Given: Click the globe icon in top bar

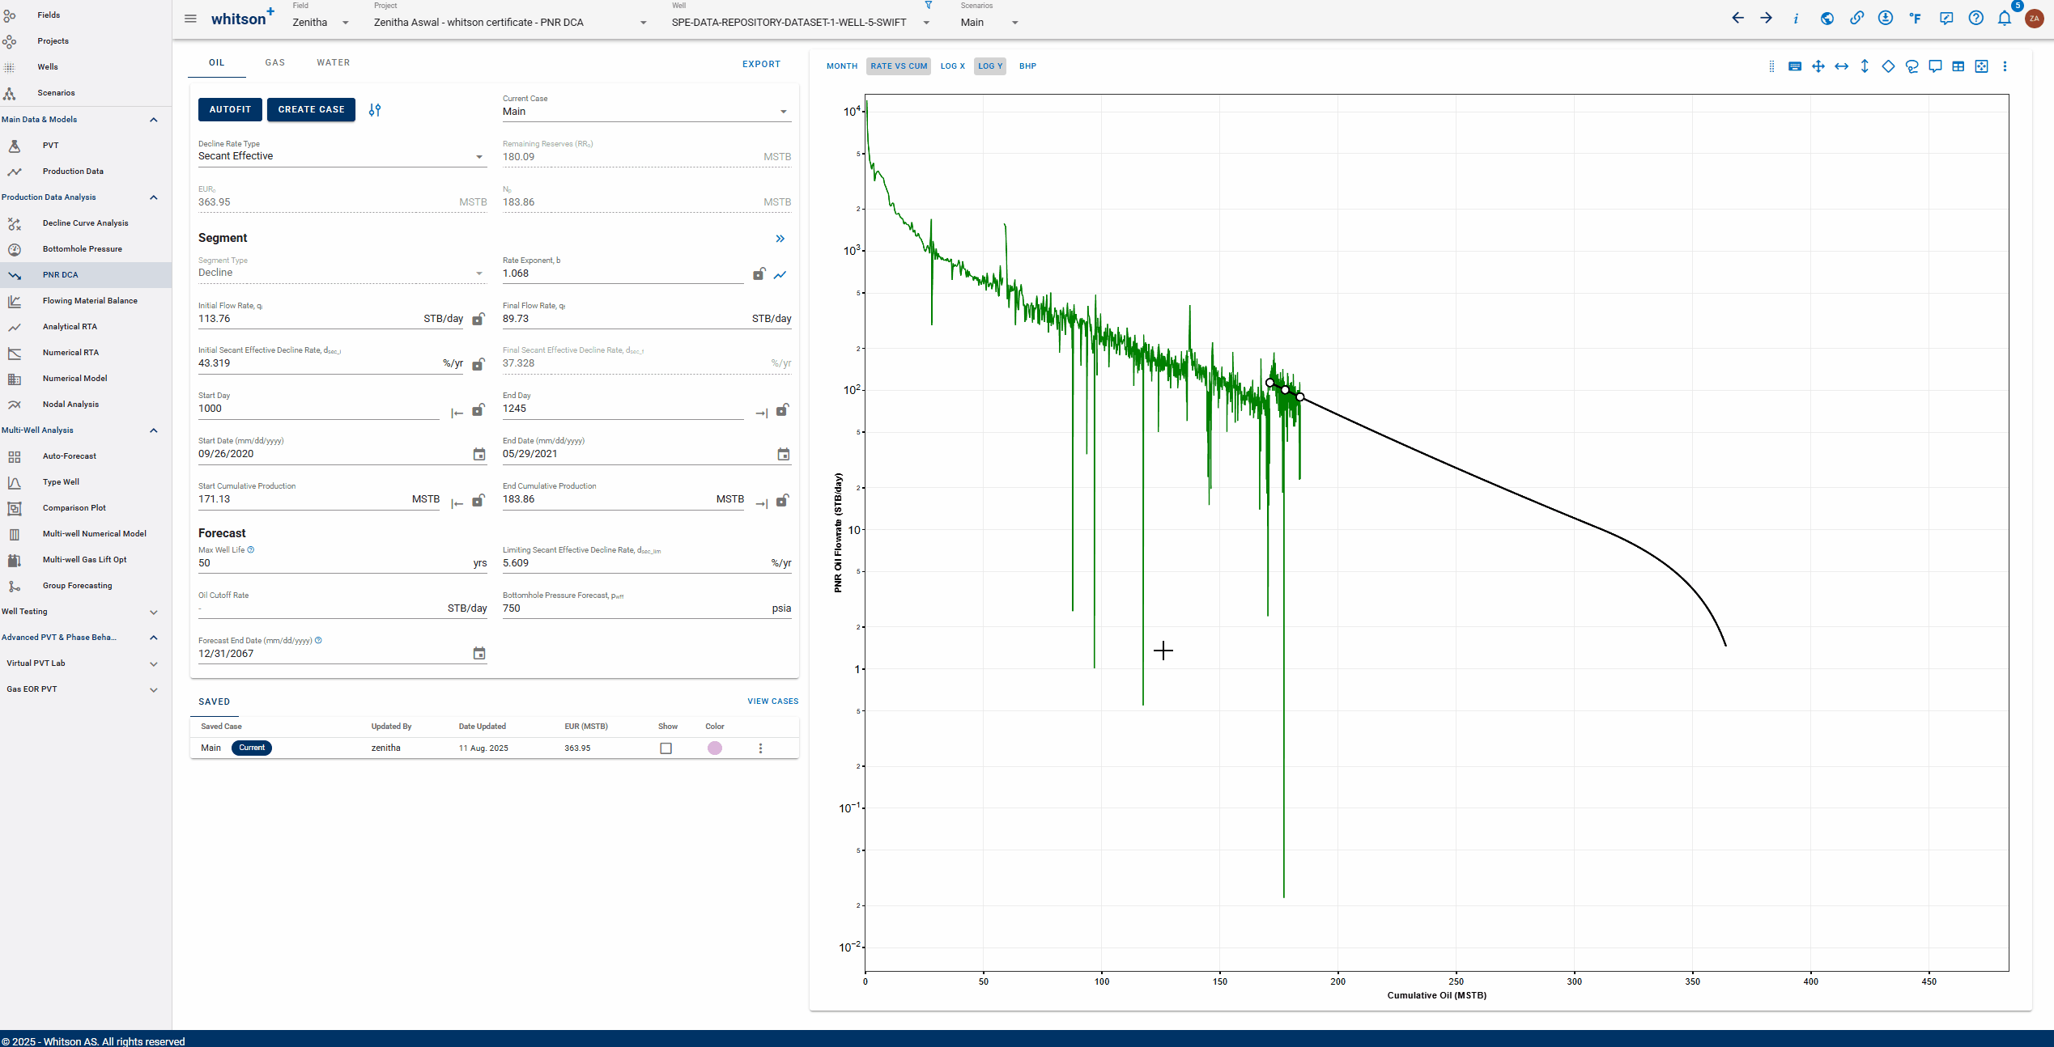Looking at the screenshot, I should point(1827,19).
